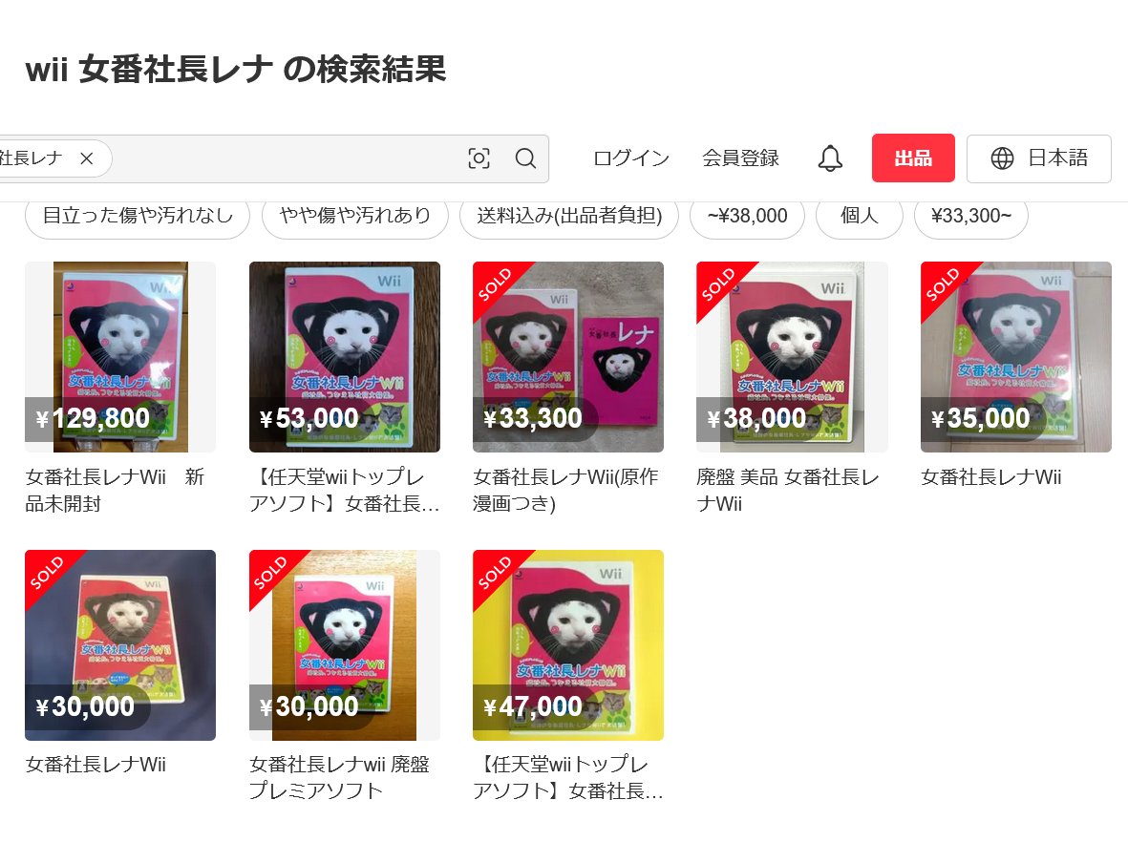
Task: Clear the search text with the X icon
Action: coord(86,158)
